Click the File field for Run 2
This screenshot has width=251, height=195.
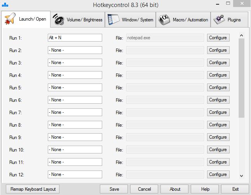click(x=165, y=50)
